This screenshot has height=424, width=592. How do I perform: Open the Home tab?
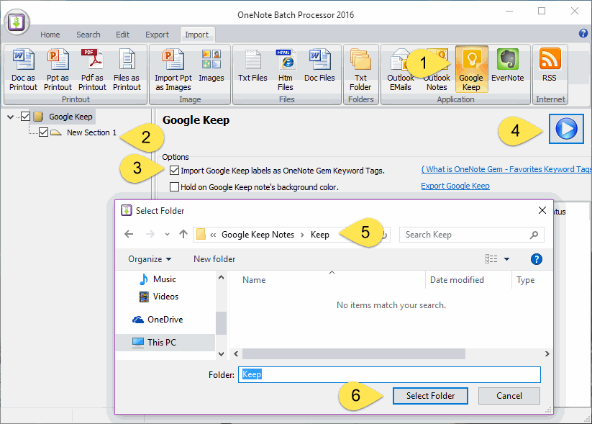pyautogui.click(x=50, y=35)
